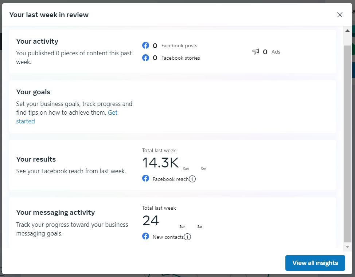Select the 24 new contacts total
Viewport: 355px width, 277px height.
[x=151, y=221]
